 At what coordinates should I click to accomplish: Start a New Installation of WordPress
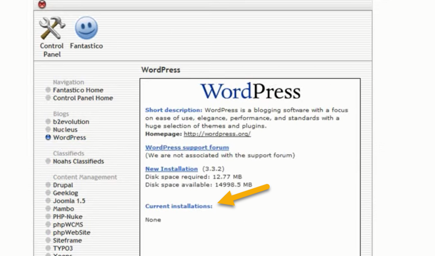pos(172,169)
